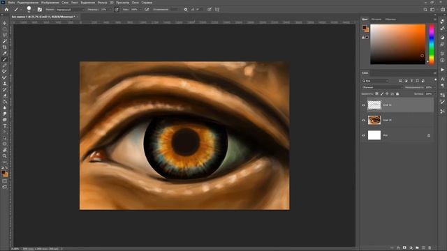Open the brush preset picker arrow
The height and width of the screenshot is (251, 447).
34,10
